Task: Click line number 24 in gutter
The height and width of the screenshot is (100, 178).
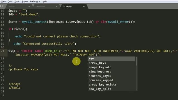Action: click(3, 66)
